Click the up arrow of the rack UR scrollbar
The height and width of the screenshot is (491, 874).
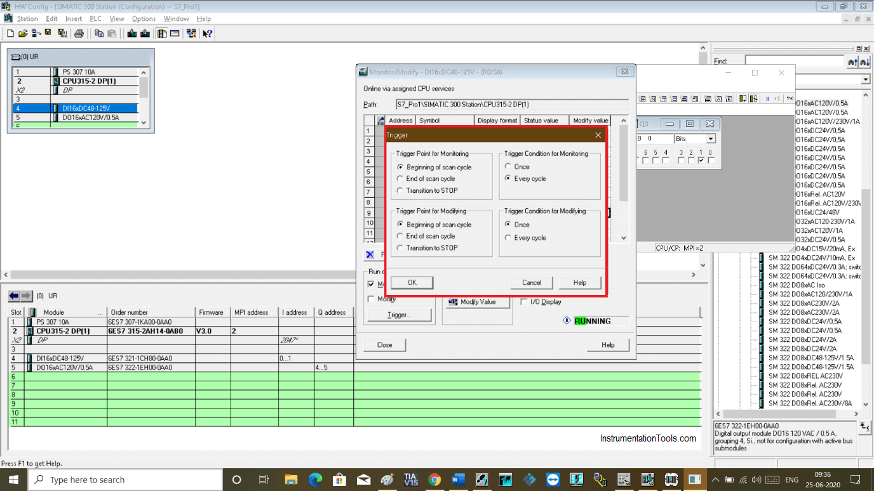pos(144,72)
